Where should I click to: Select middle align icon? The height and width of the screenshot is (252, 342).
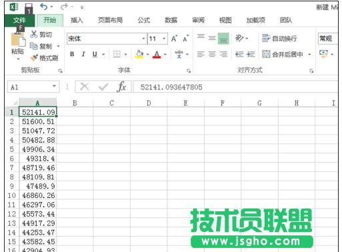pyautogui.click(x=212, y=38)
